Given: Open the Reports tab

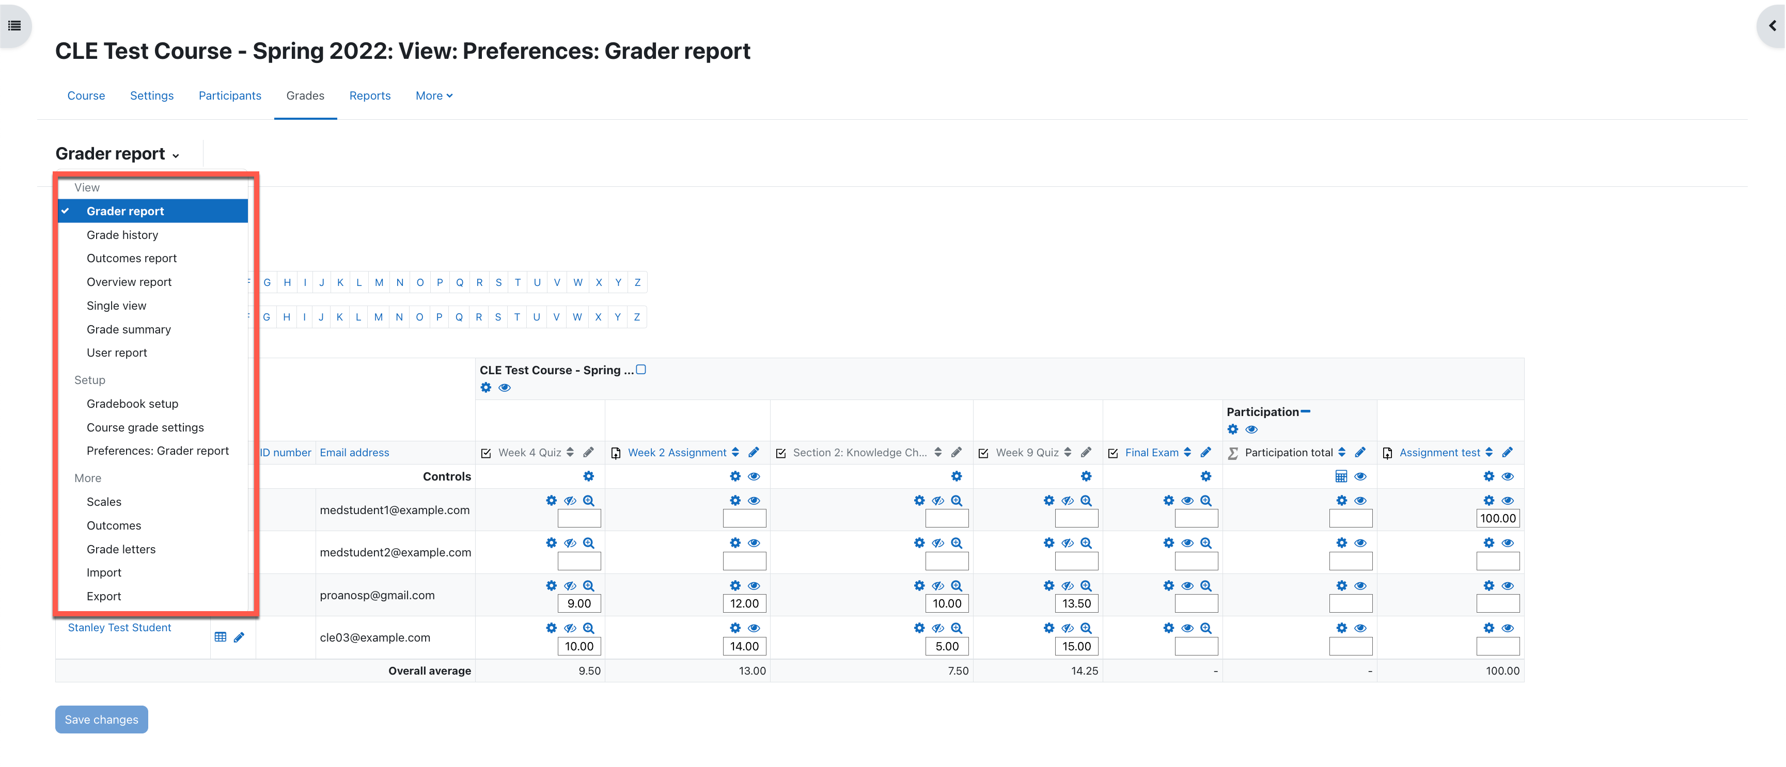Looking at the screenshot, I should coord(370,95).
